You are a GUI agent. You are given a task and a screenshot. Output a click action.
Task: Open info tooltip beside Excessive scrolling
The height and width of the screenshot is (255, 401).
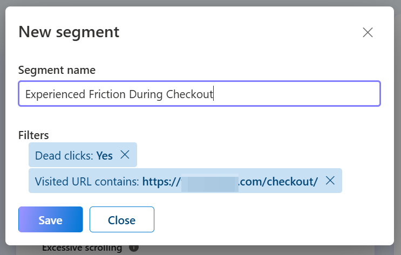pyautogui.click(x=134, y=247)
